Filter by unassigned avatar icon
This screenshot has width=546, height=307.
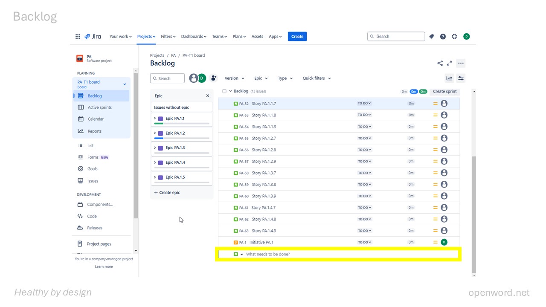click(x=194, y=78)
